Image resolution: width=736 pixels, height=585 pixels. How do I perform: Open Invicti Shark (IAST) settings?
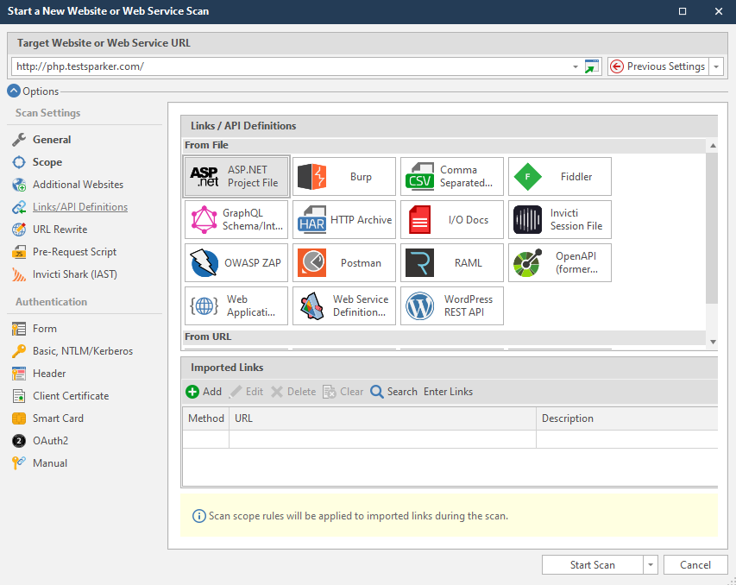[x=74, y=274]
